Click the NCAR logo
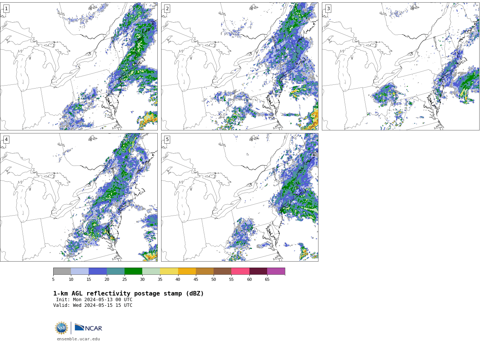 tap(88, 328)
